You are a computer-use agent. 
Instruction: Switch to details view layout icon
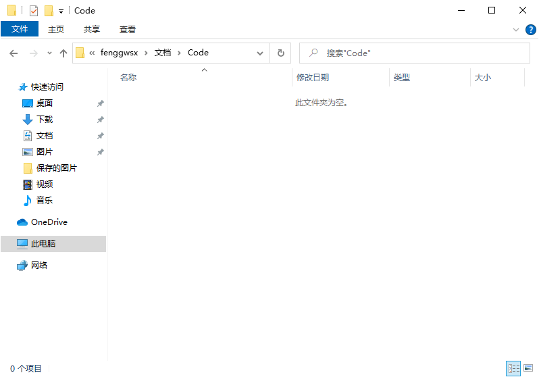coord(513,368)
